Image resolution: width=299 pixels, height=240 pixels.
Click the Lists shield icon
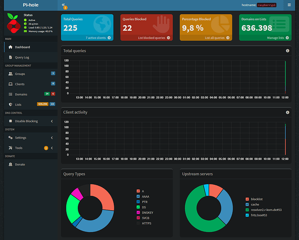tap(11, 105)
